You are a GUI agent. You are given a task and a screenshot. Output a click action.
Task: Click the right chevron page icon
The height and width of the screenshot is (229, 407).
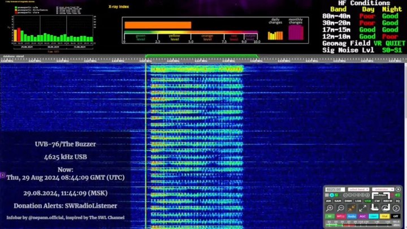pyautogui.click(x=396, y=208)
